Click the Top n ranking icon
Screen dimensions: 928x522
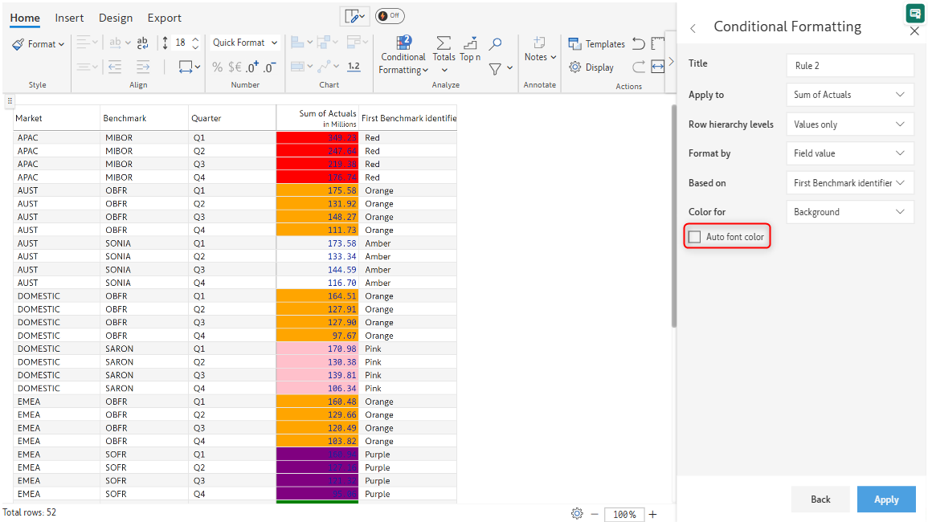(470, 44)
